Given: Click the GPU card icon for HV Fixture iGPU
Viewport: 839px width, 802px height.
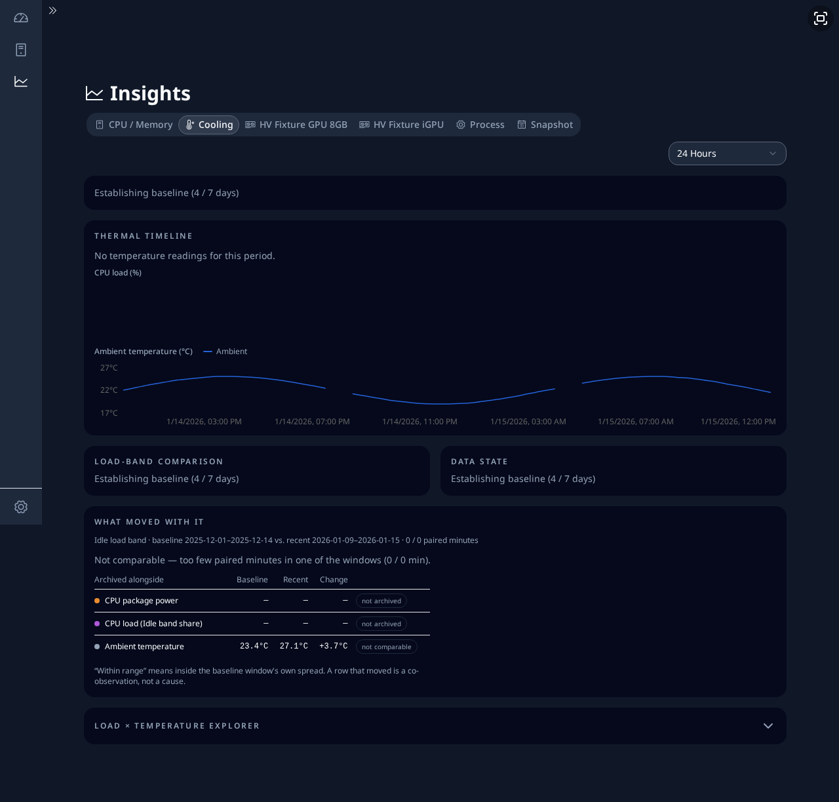Looking at the screenshot, I should pos(364,125).
